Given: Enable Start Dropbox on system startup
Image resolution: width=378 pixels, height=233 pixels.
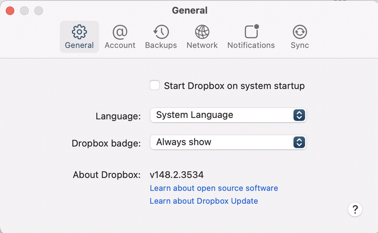Looking at the screenshot, I should [x=155, y=85].
